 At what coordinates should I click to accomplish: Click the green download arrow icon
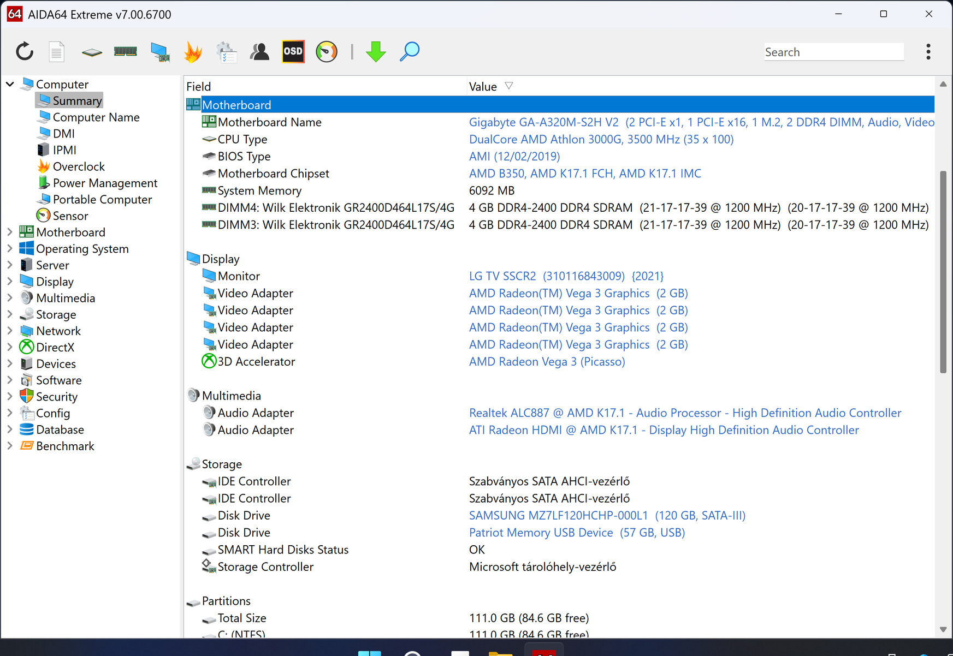click(x=376, y=52)
